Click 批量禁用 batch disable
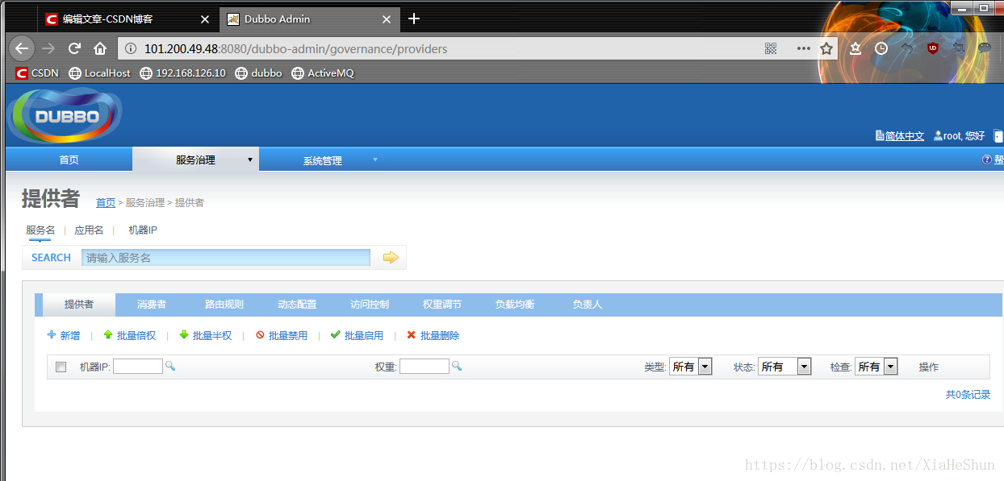Viewport: 1004px width, 481px height. (x=281, y=335)
